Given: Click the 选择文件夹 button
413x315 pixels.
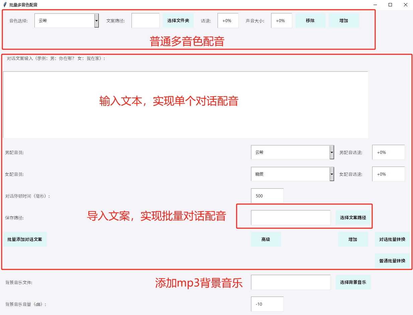Looking at the screenshot, I should click(x=178, y=20).
